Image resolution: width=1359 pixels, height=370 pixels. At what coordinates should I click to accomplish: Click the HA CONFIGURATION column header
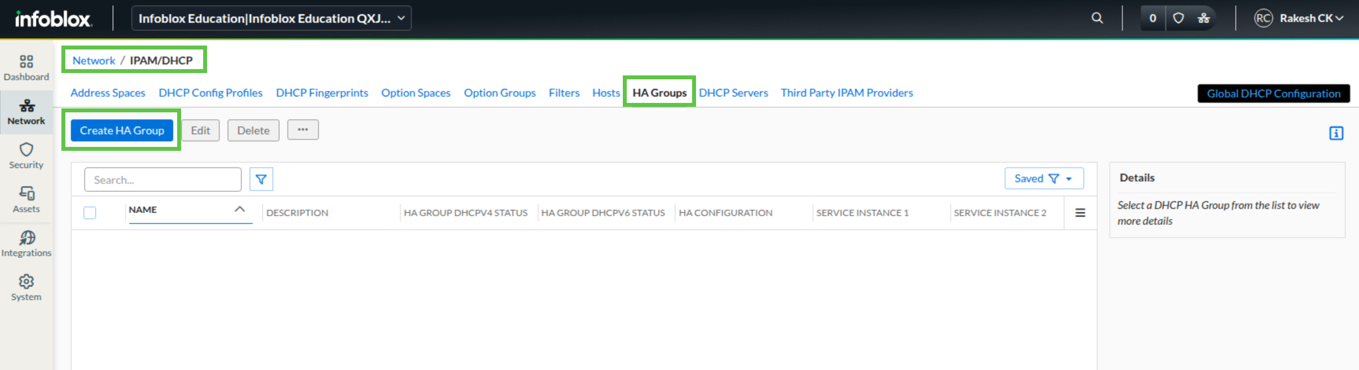point(726,212)
